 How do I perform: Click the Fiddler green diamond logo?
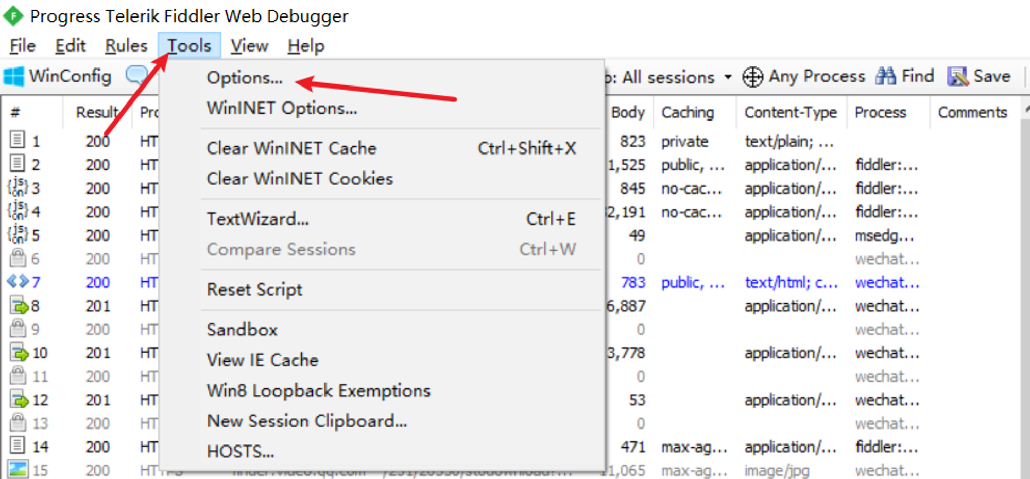tap(13, 16)
